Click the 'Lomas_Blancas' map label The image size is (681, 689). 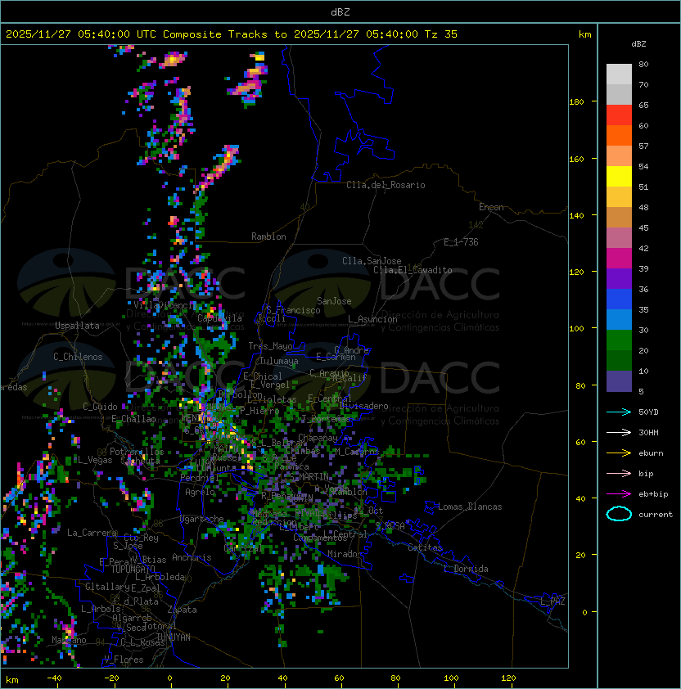tap(470, 507)
